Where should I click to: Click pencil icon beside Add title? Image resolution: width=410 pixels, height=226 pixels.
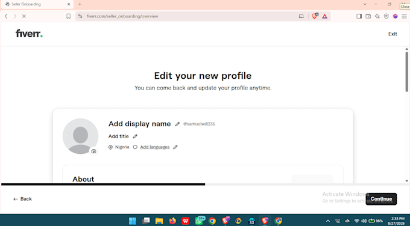pyautogui.click(x=135, y=136)
